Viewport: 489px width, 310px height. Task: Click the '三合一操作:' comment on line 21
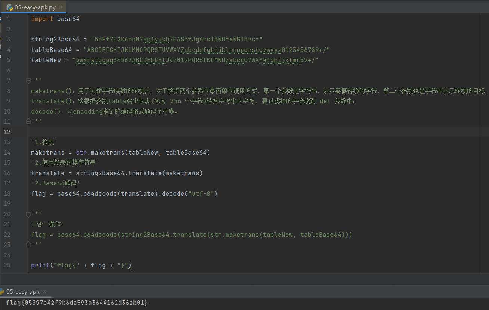click(48, 224)
